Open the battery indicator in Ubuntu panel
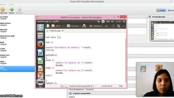 click(108, 21)
